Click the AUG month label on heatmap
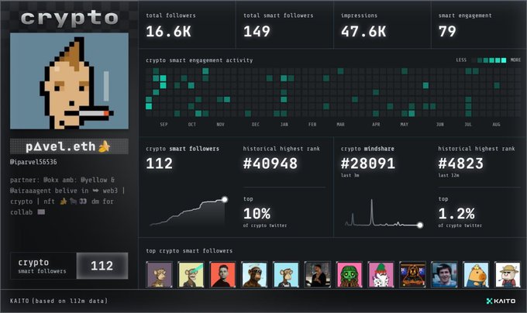The height and width of the screenshot is (313, 527). tap(496, 125)
